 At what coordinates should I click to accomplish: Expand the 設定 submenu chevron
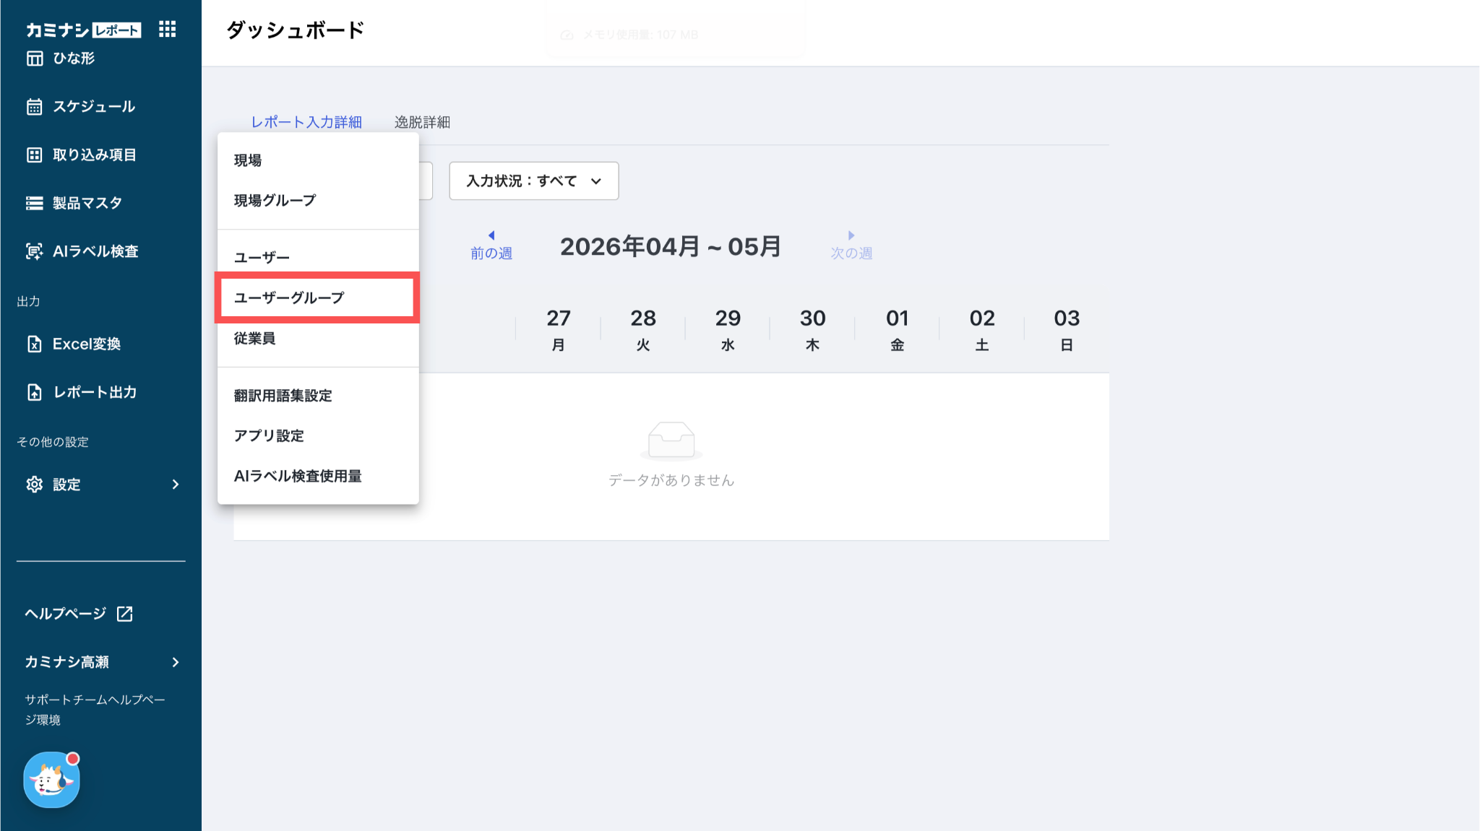(x=176, y=484)
